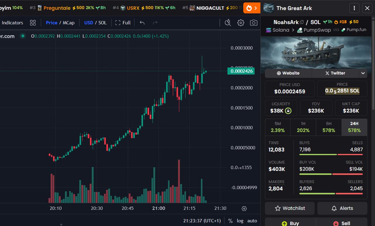
Task: Open chart settings gear
Action: pyautogui.click(x=241, y=23)
